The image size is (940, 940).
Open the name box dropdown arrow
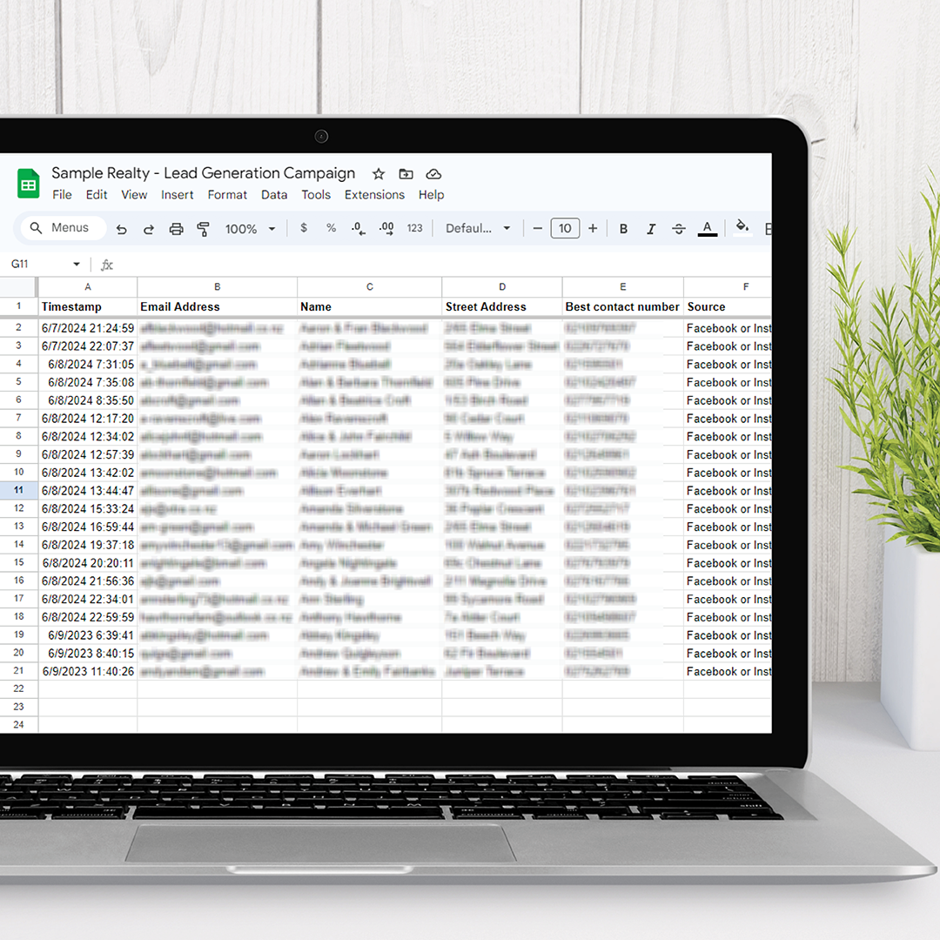tap(77, 265)
